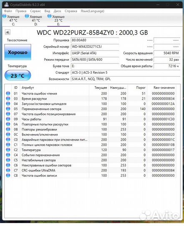The width and height of the screenshot is (184, 226).
Task: Click the Атрибут column header
Action: (55, 87)
